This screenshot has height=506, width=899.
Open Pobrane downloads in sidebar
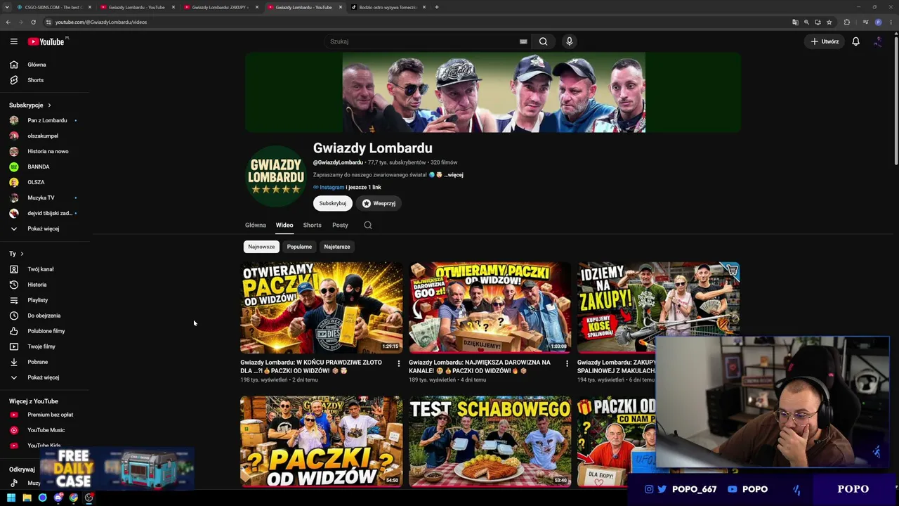tap(45, 362)
